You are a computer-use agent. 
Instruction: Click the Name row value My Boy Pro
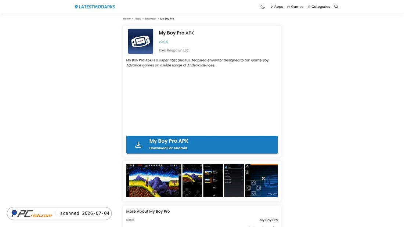pos(268,220)
